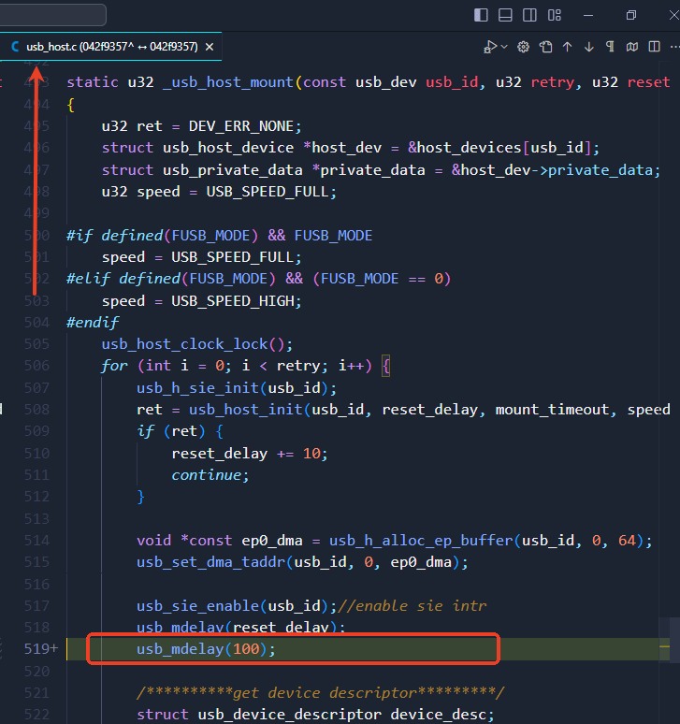Run or debug with the play-bug icon
This screenshot has width=680, height=724.
[490, 47]
